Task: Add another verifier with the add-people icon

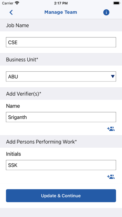Action: click(x=111, y=129)
